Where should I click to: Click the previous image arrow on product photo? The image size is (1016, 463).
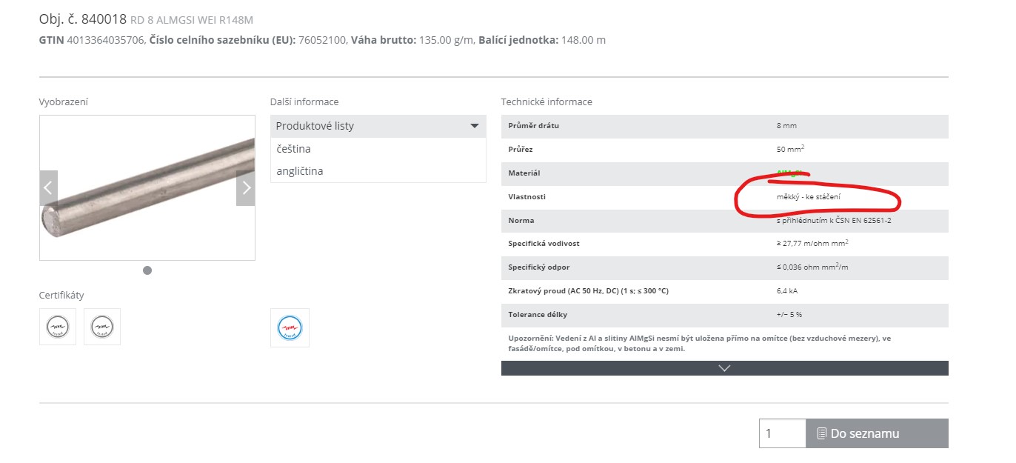coord(48,188)
